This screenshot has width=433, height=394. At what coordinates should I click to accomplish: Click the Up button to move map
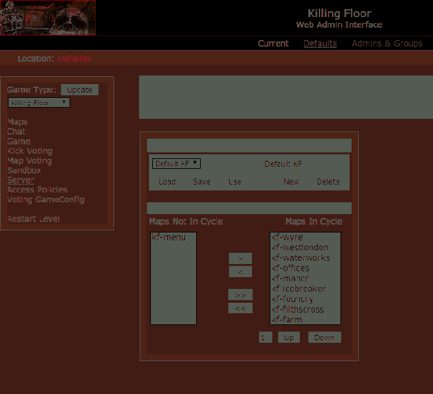click(x=289, y=338)
